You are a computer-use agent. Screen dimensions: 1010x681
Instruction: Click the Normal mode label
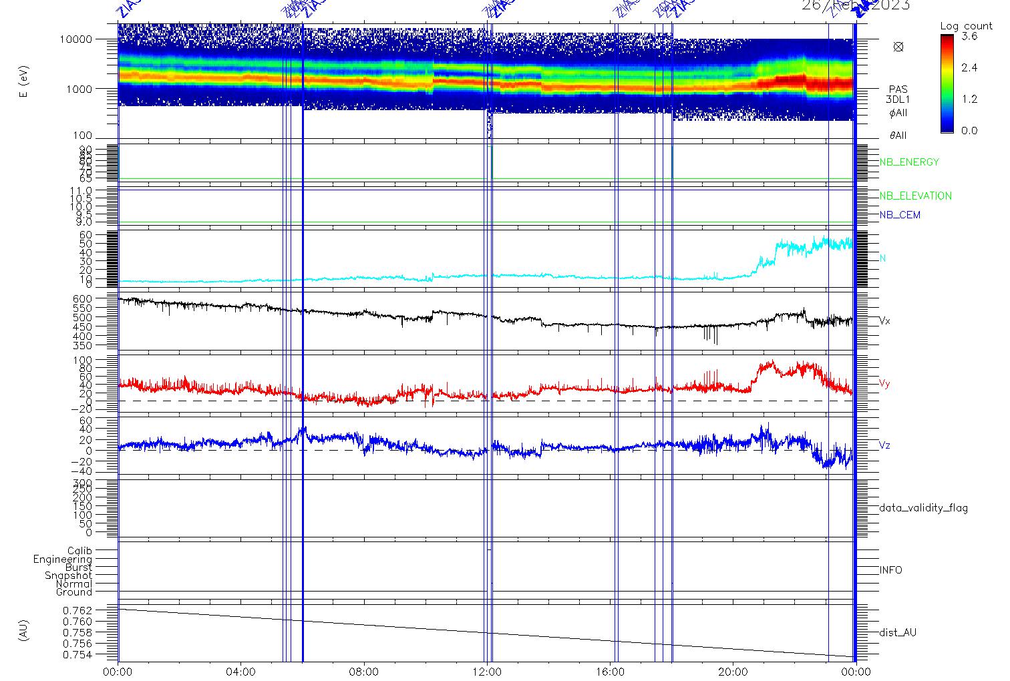point(74,584)
